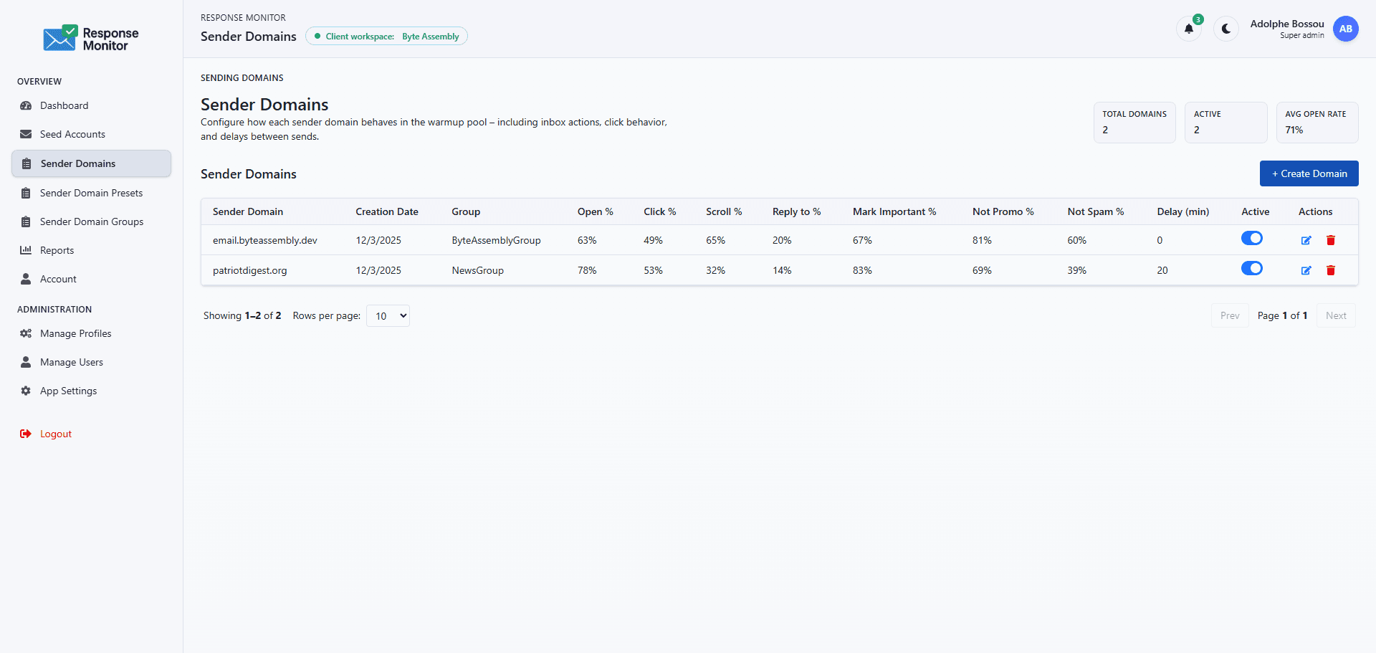Click the AB user avatar
The height and width of the screenshot is (653, 1376).
pos(1345,29)
